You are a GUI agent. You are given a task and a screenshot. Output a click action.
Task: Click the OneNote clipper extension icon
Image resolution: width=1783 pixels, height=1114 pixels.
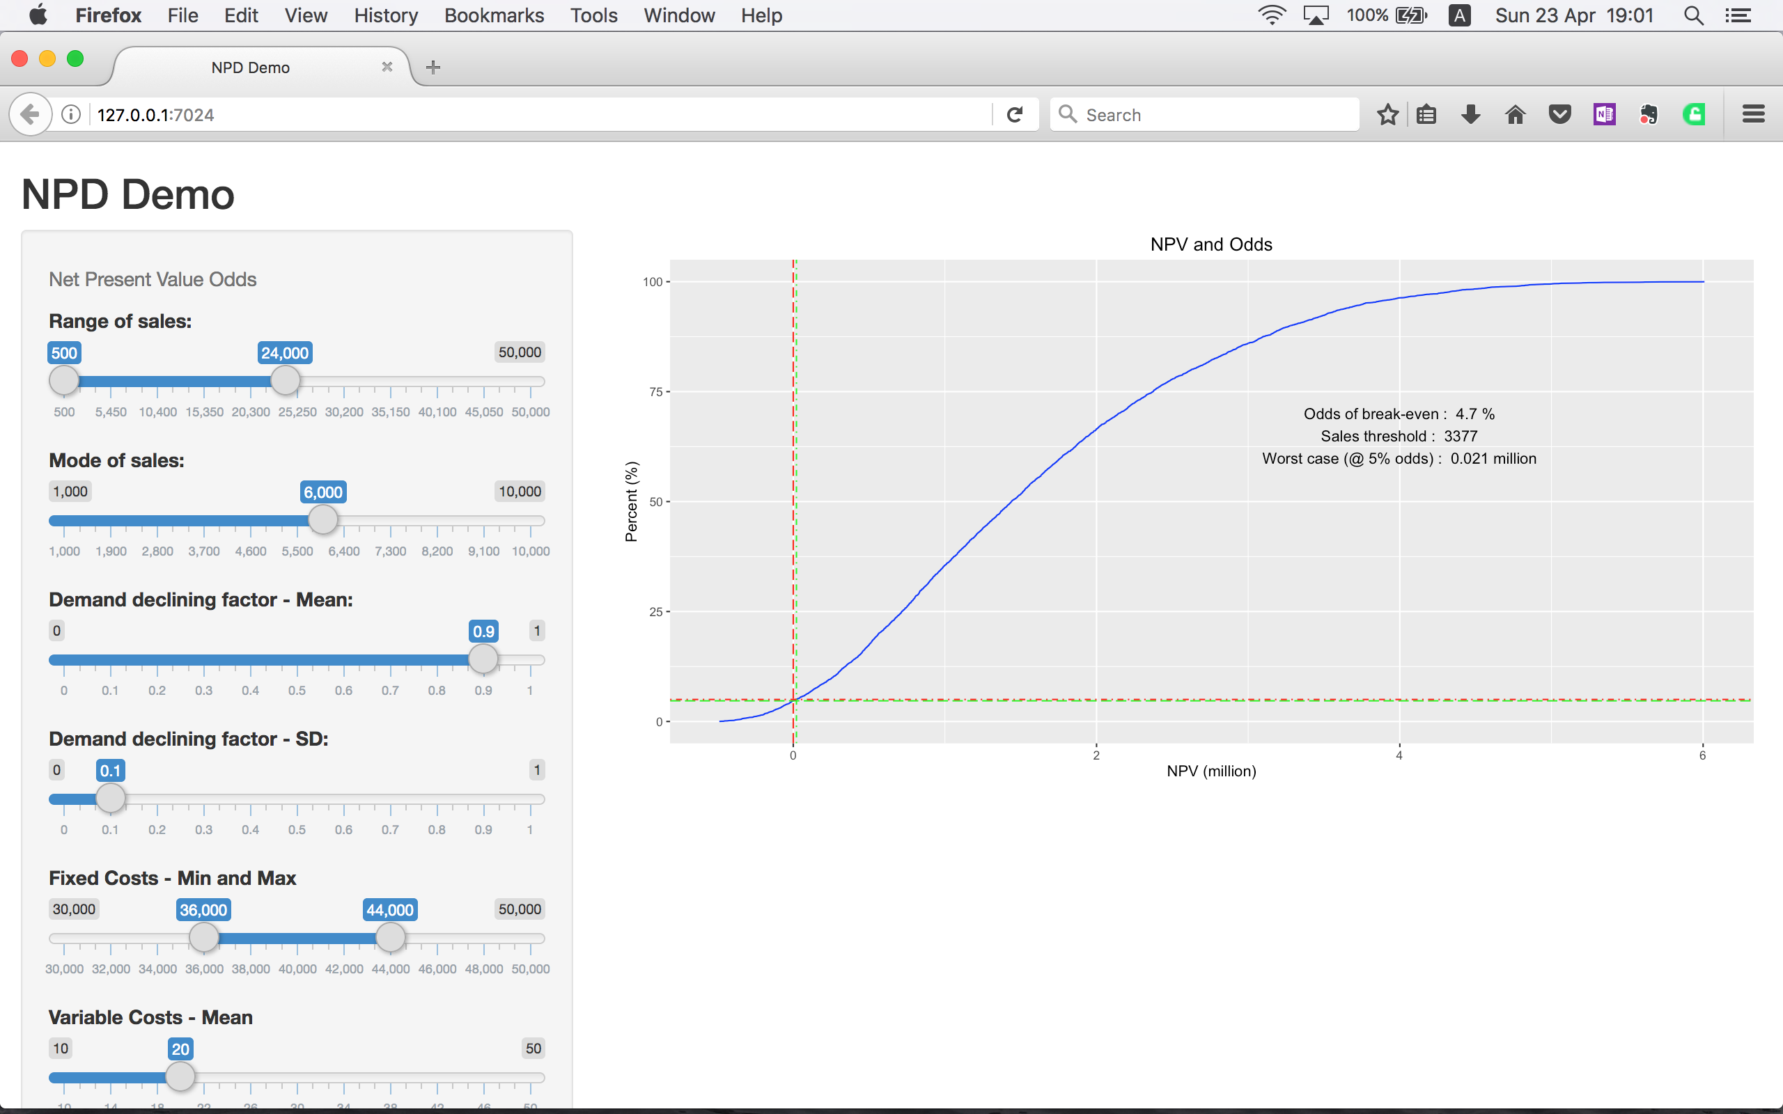pyautogui.click(x=1604, y=114)
